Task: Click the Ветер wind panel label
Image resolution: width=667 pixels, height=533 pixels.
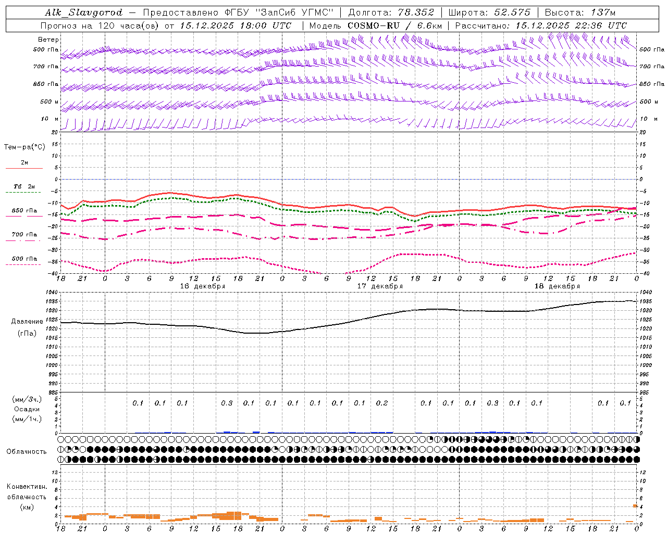Action: (48, 40)
